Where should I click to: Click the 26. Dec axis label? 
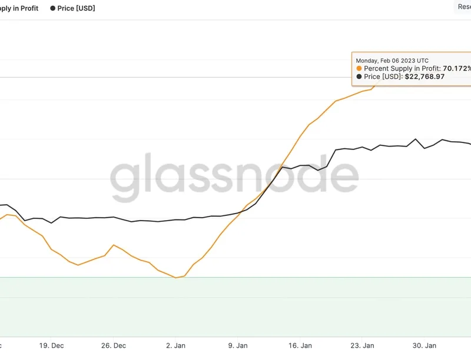[114, 345]
